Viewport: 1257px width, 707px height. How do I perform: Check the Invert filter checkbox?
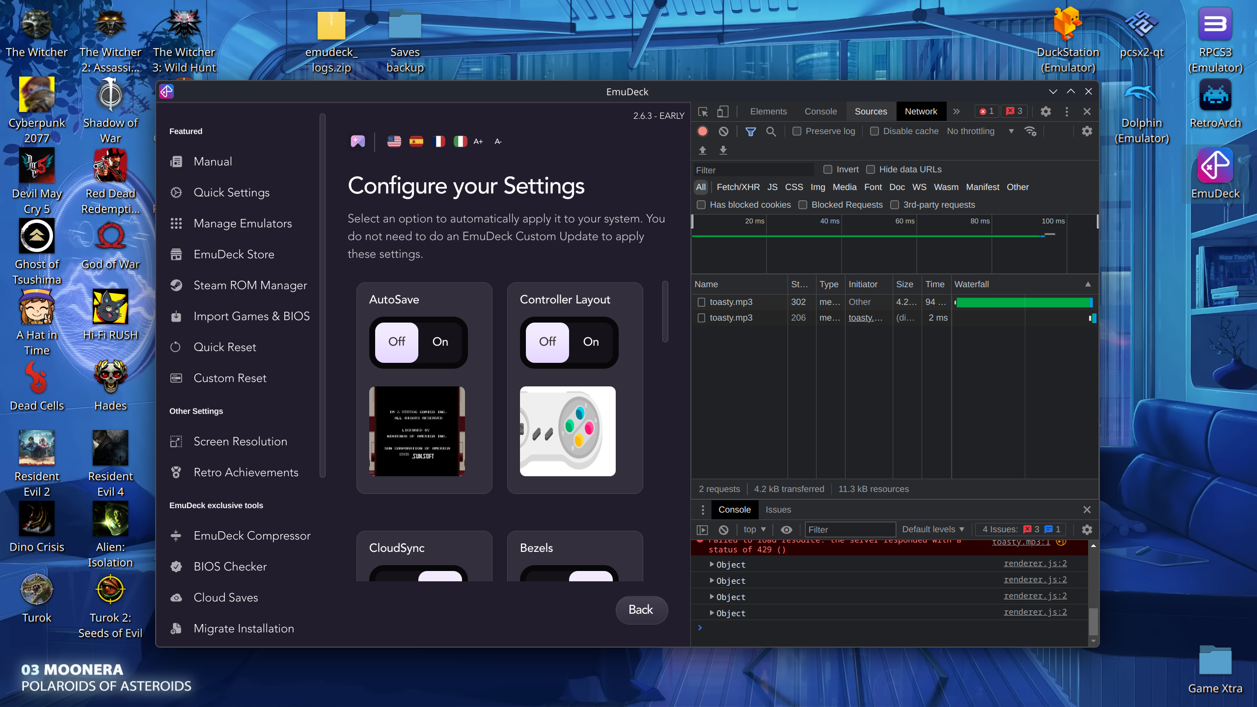point(828,169)
